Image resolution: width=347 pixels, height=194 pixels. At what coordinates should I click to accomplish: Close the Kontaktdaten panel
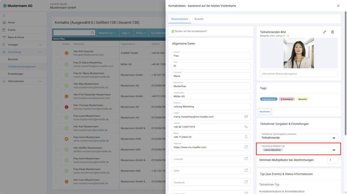(338, 6)
